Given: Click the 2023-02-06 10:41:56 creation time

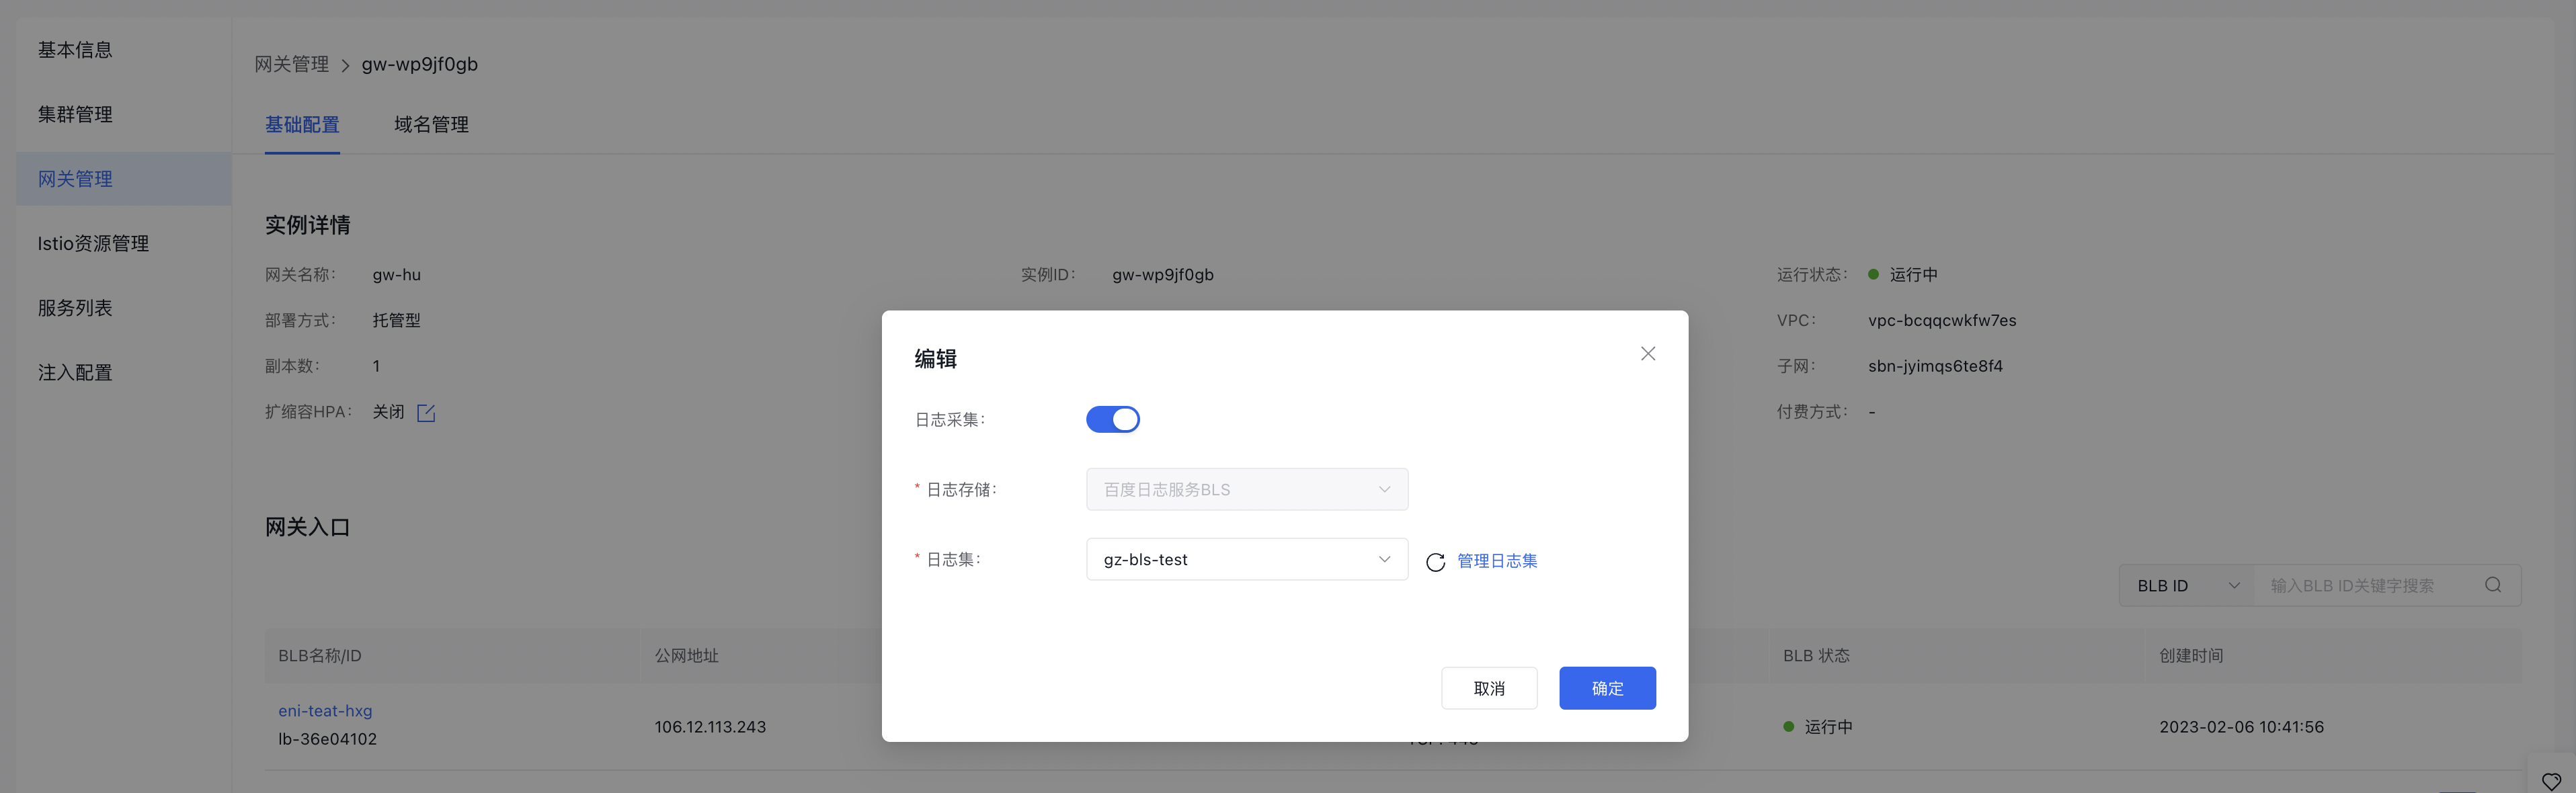Looking at the screenshot, I should coord(2241,727).
